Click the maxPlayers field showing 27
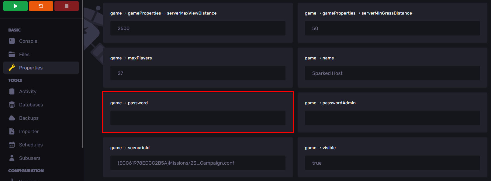 (x=198, y=73)
